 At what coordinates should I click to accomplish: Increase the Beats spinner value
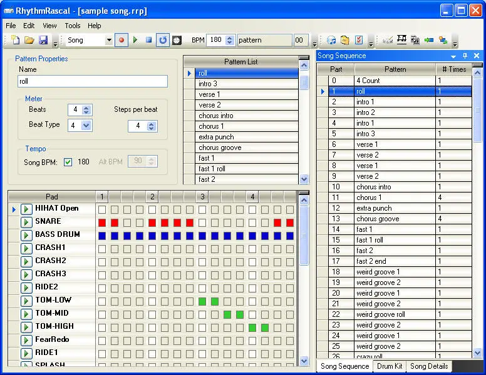click(x=86, y=107)
